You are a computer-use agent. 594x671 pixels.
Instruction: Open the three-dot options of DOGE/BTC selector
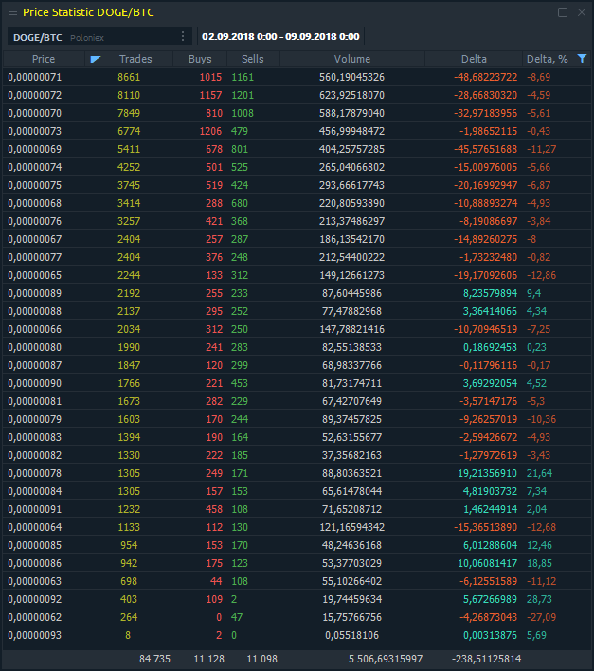coord(183,36)
